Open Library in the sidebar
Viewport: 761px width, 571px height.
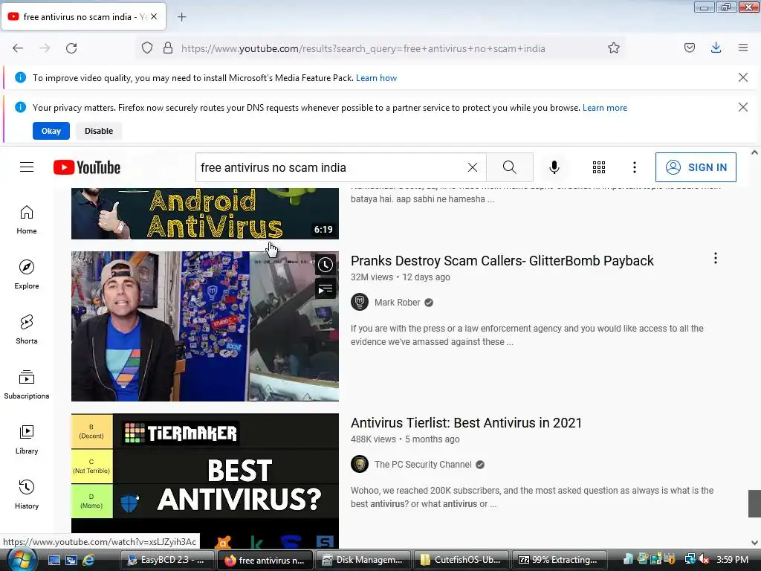pyautogui.click(x=27, y=439)
